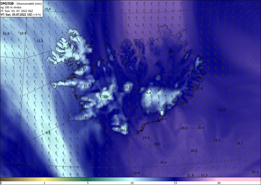Click the value 9.3 over the Westfjords
Viewport: 261px width, 185px height.
point(71,38)
